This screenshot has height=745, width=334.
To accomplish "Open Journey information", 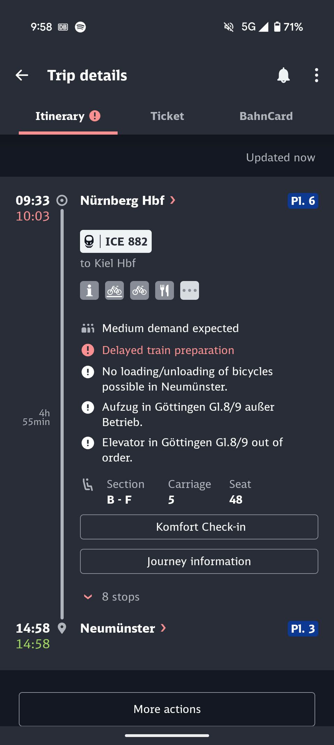I will pos(199,561).
